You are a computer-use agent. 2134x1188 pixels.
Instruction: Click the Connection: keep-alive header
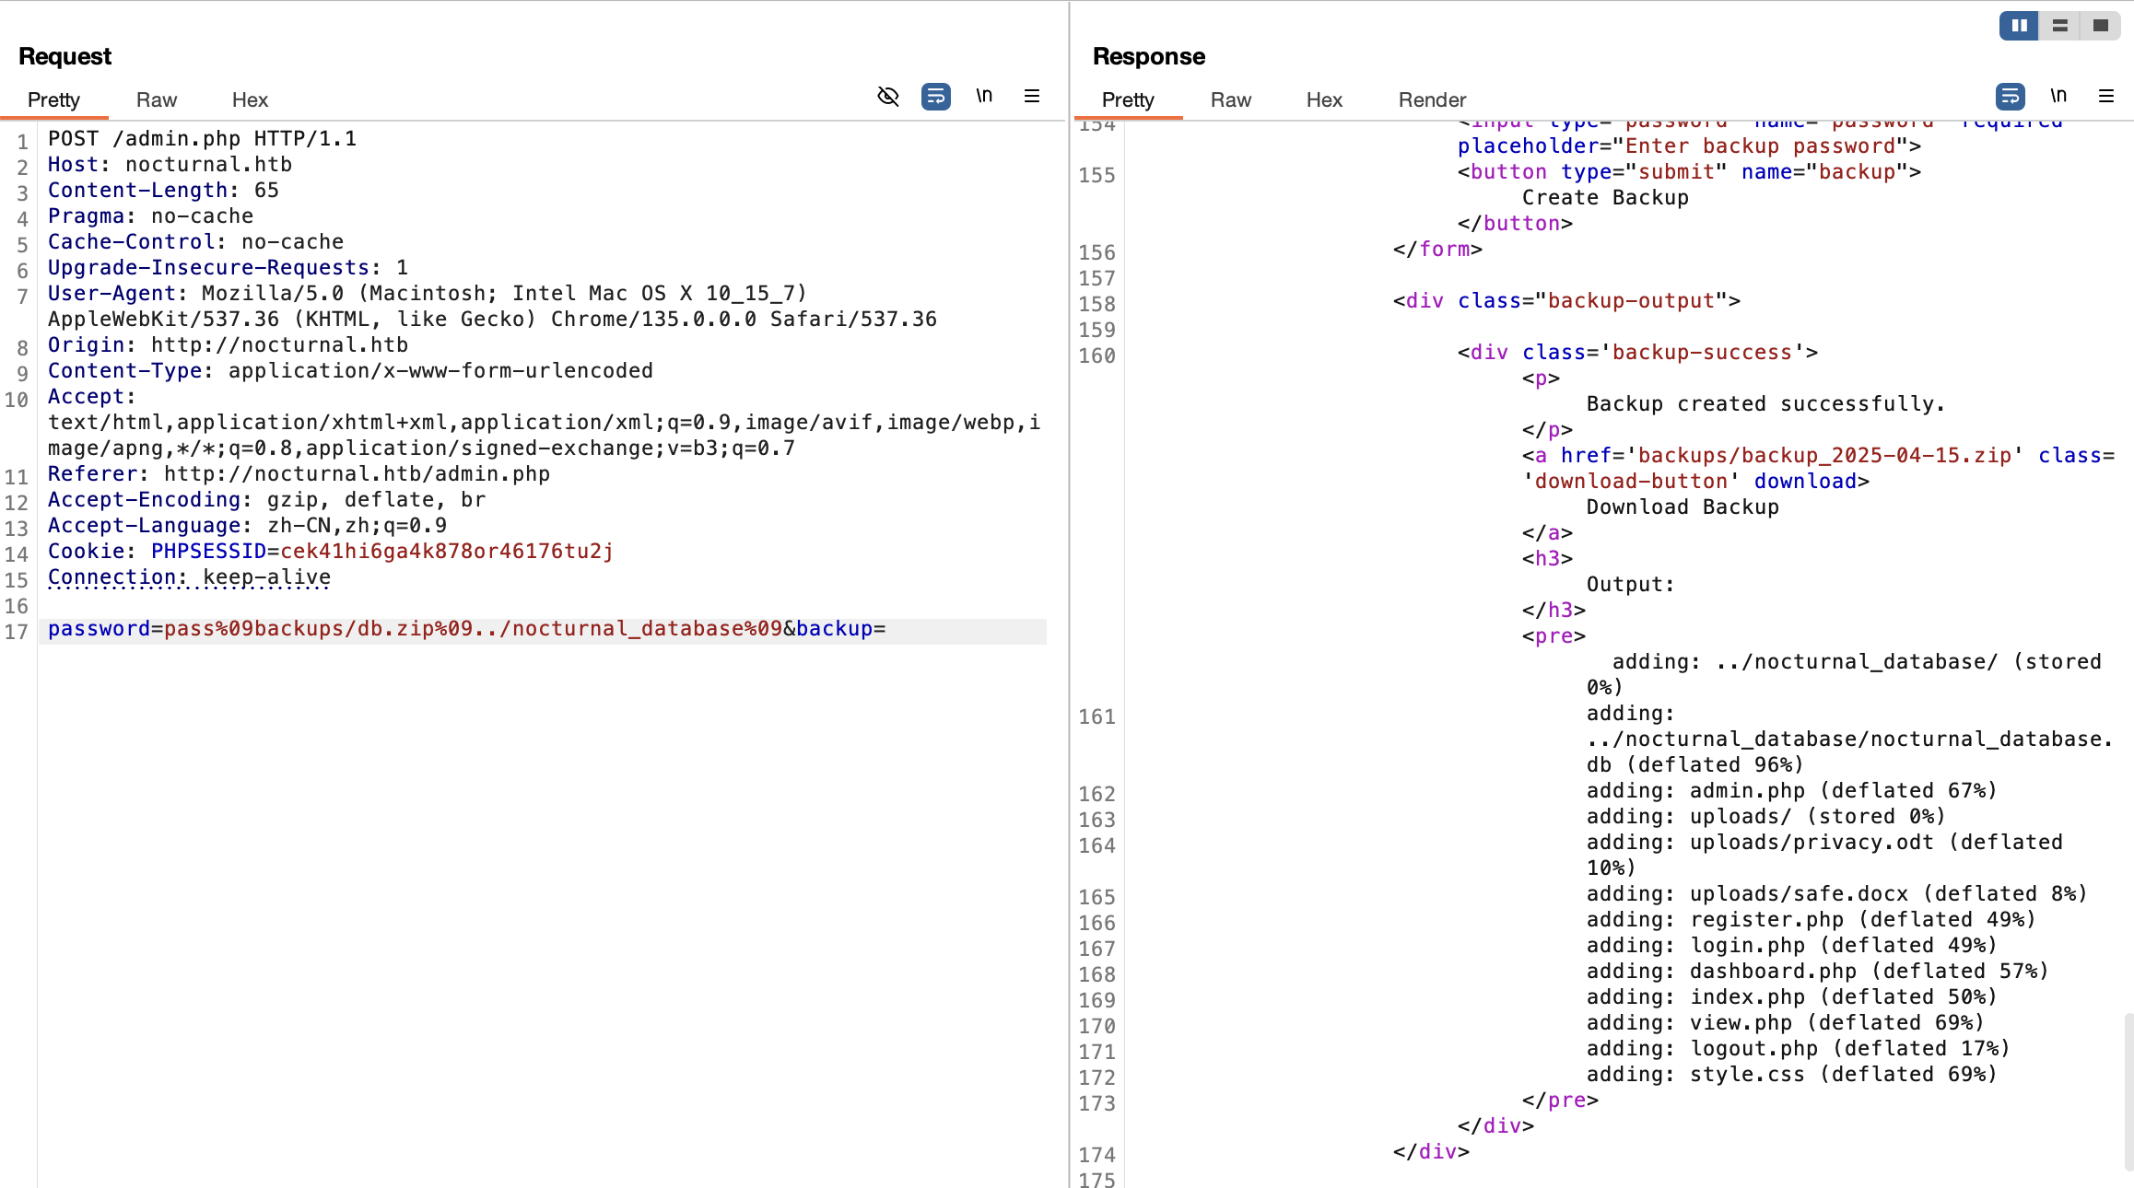(x=189, y=577)
